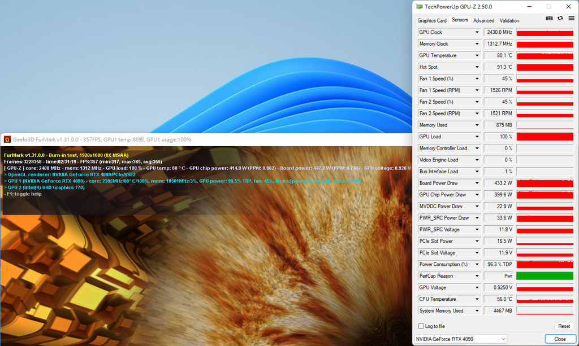The image size is (579, 346).
Task: Click the 0.9250 V GPU Voltage value
Action: pos(499,288)
